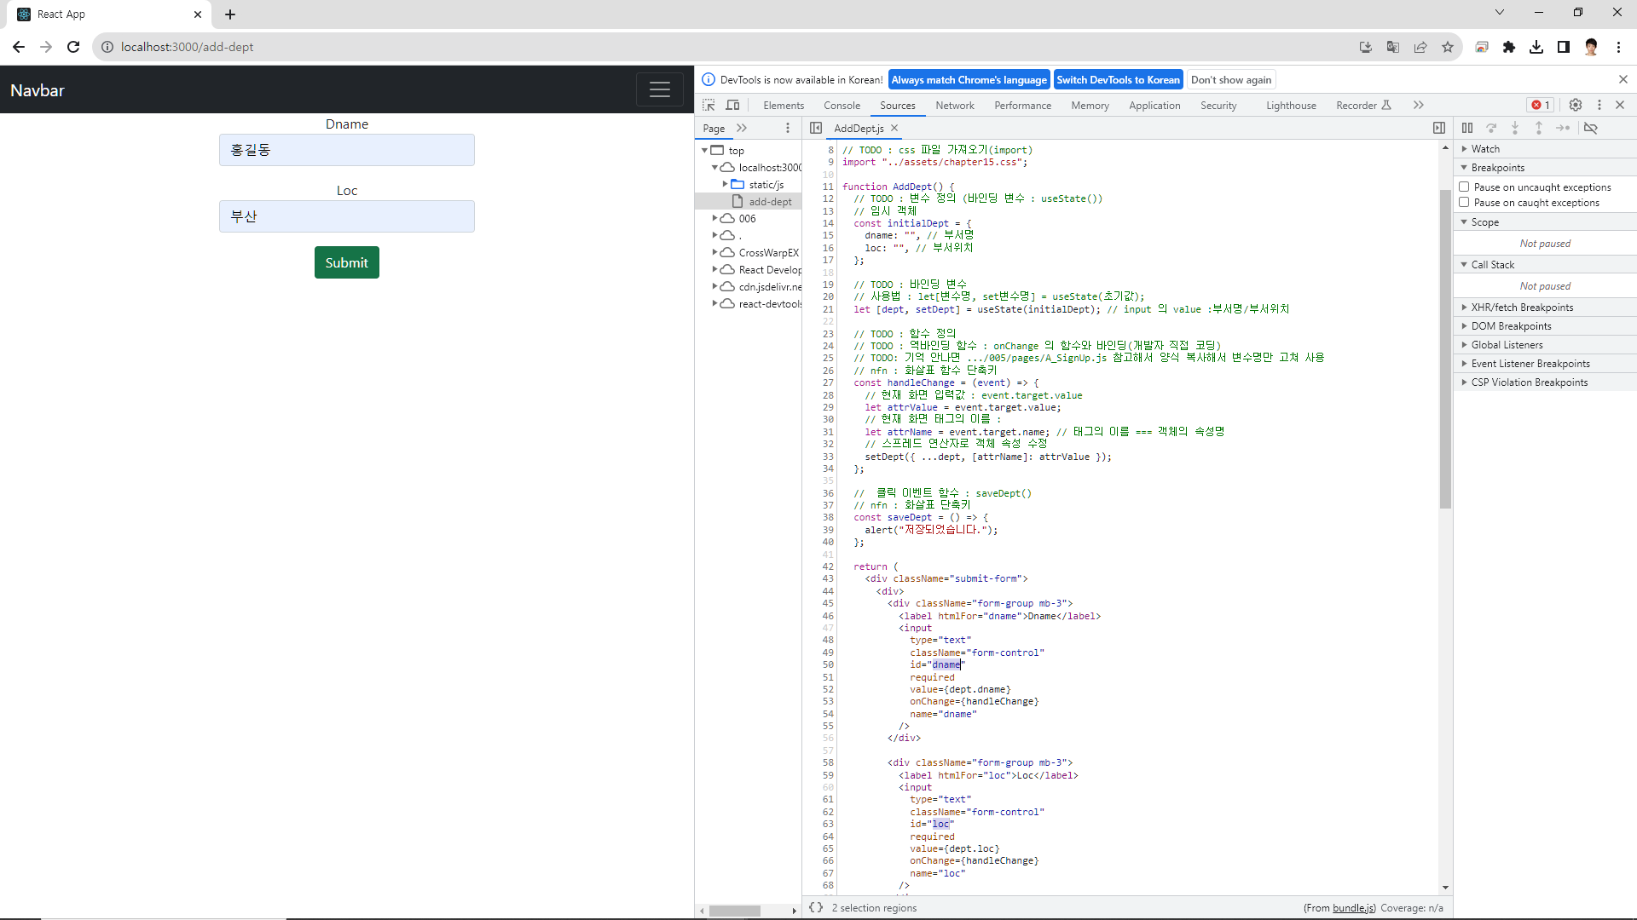
Task: Hide the debugger sidebar toggle
Action: tap(1439, 128)
